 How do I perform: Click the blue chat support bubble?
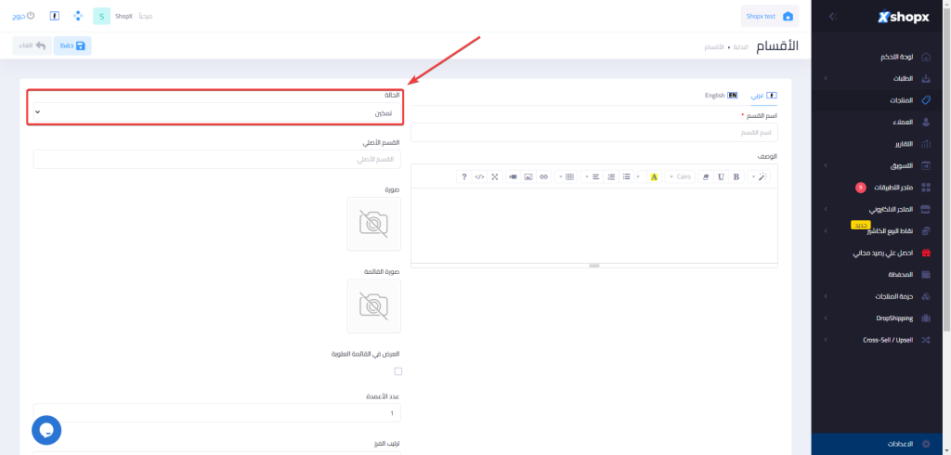[x=46, y=430]
